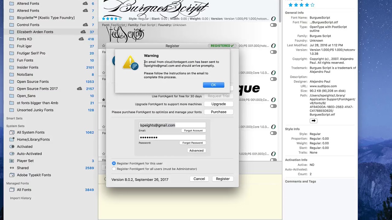Image resolution: width=392 pixels, height=220 pixels.
Task: Click the 3849 count beside All Fonts
Action: (x=89, y=190)
